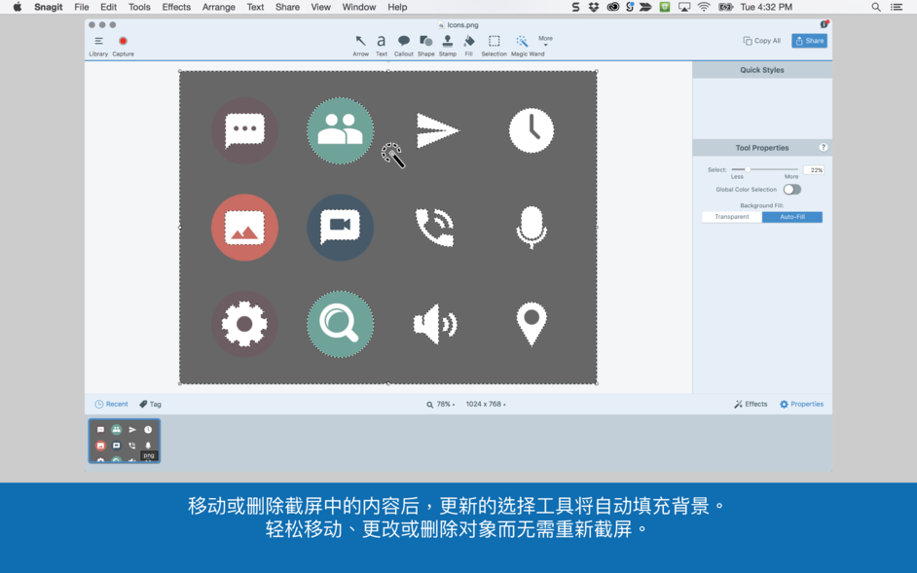
Task: Open the Edit menu
Action: pos(108,7)
